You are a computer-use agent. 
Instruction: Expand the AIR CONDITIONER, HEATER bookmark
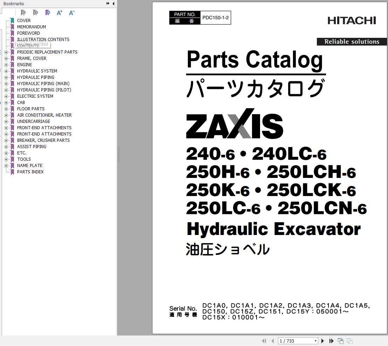(x=6, y=115)
